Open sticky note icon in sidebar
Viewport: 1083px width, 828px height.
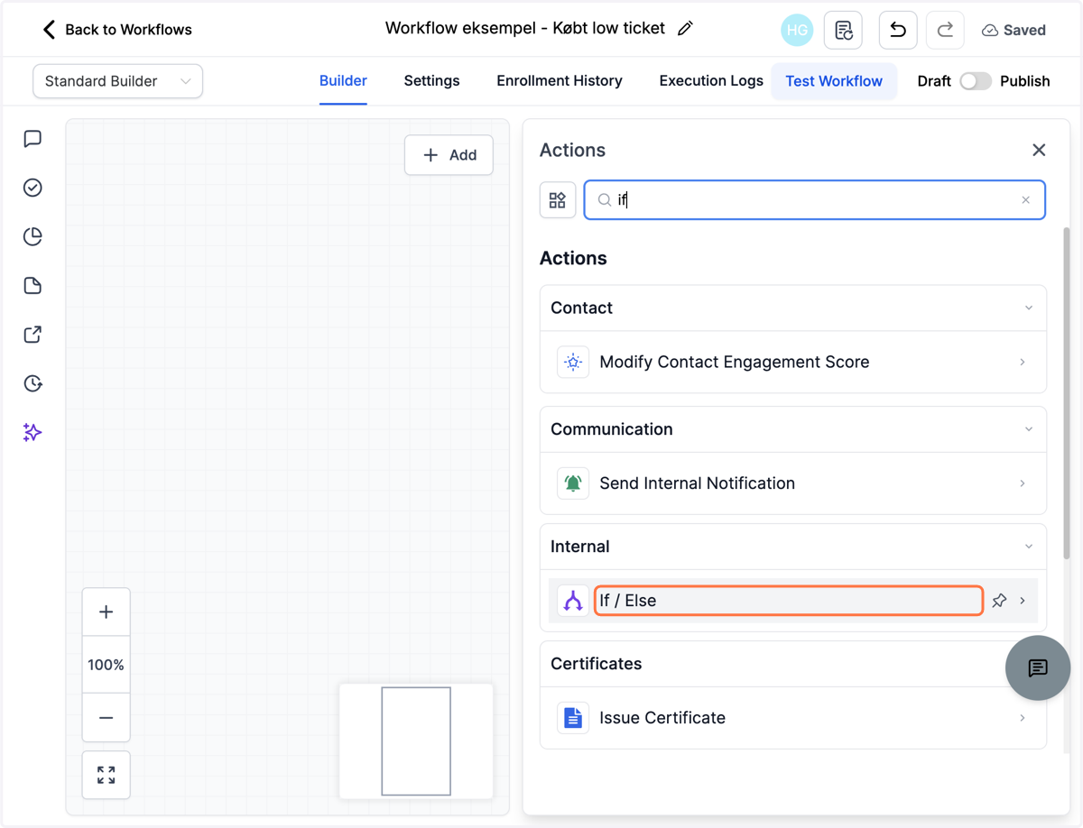[x=32, y=286]
